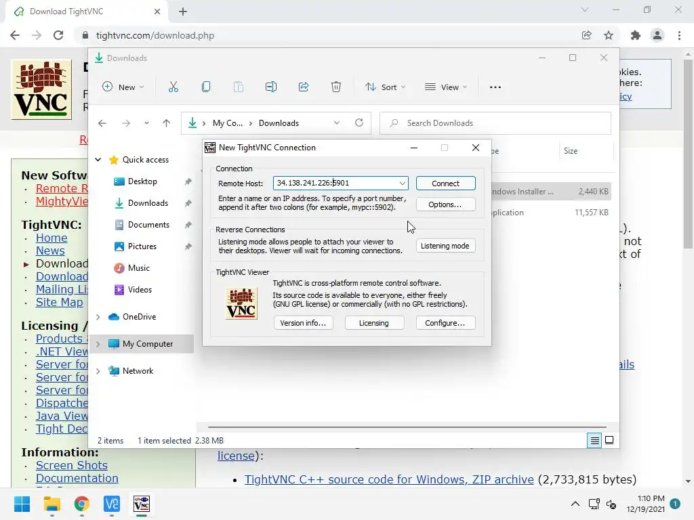The width and height of the screenshot is (694, 520).
Task: Refresh the Downloads folder view
Action: (x=359, y=123)
